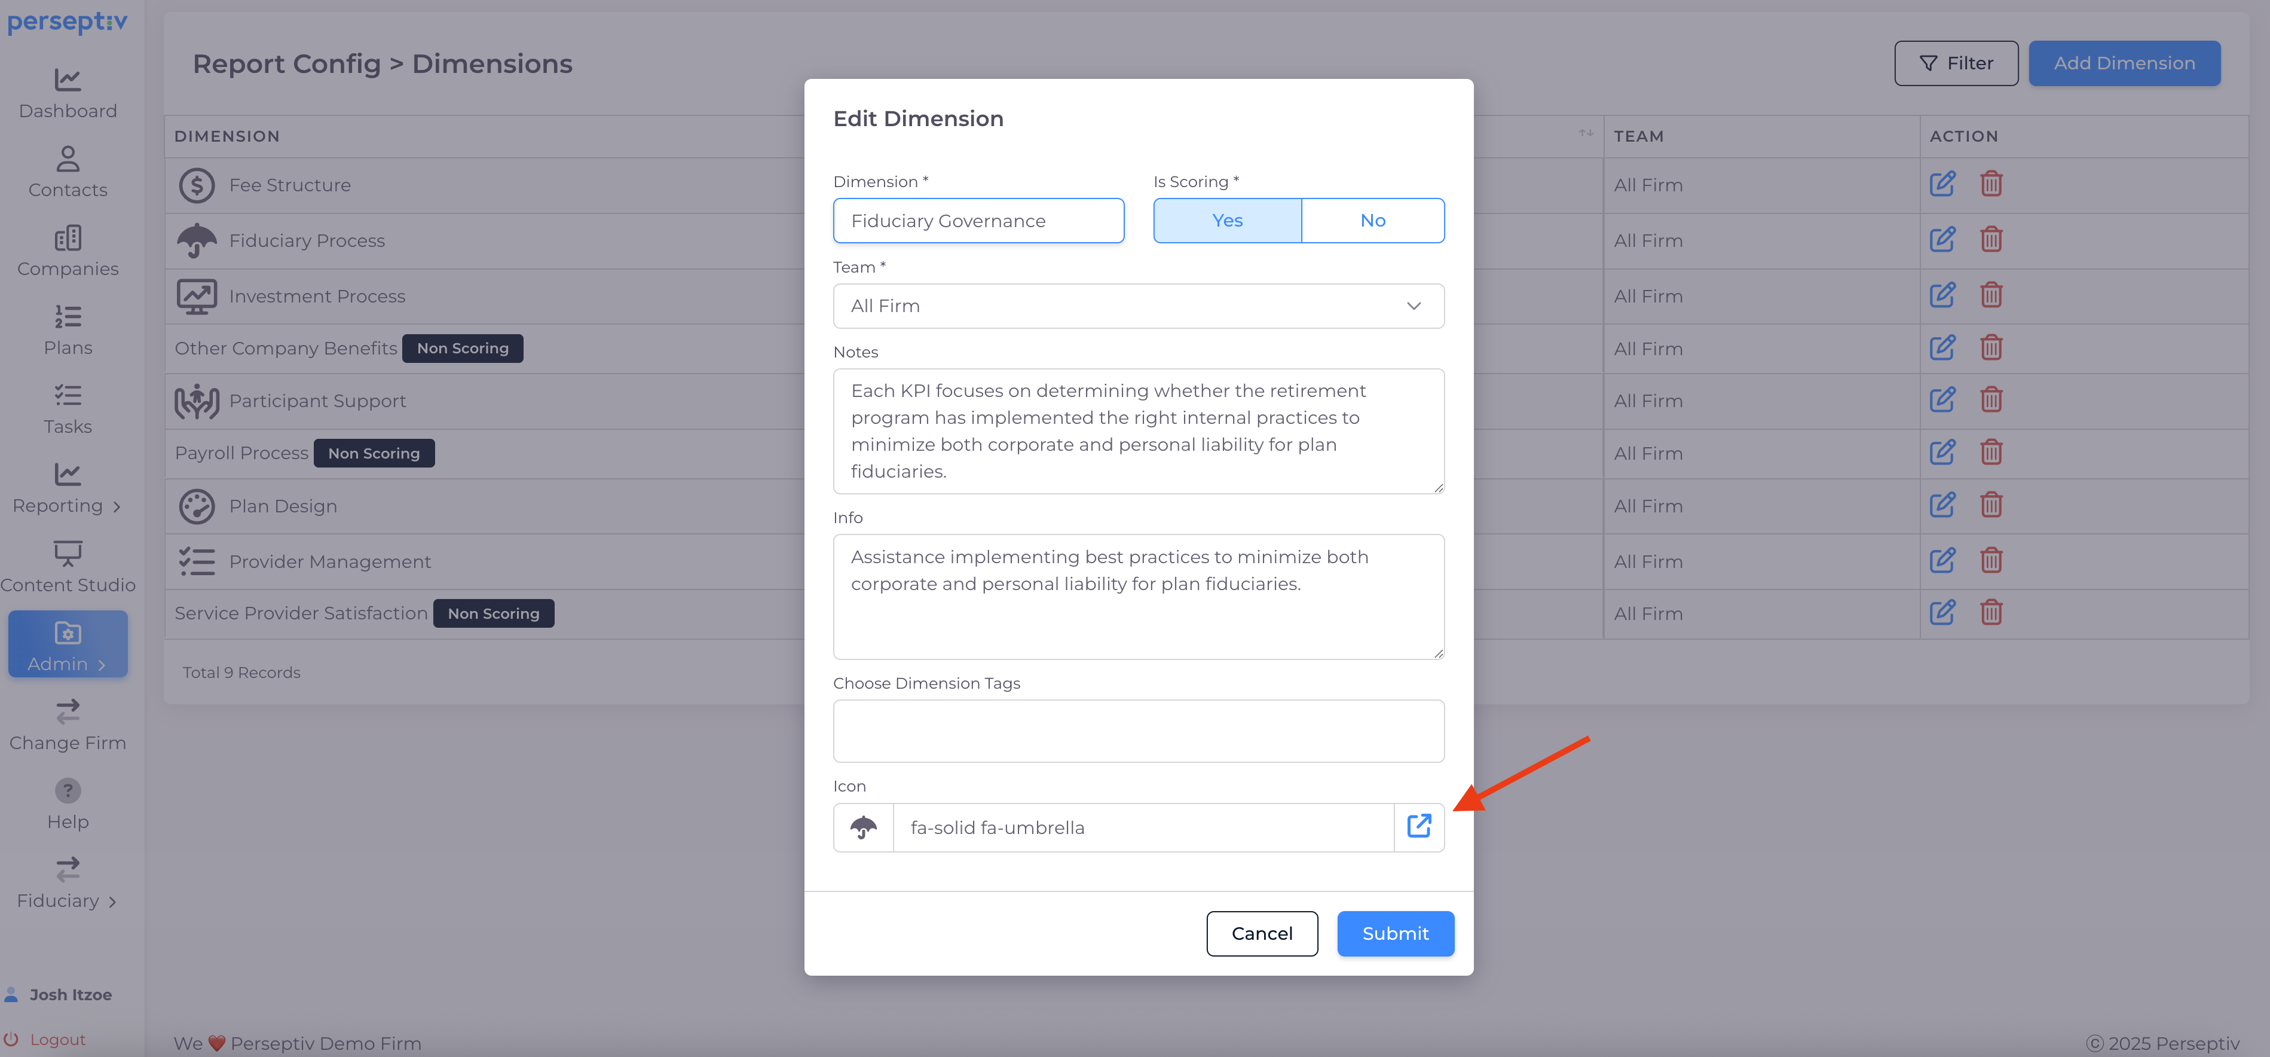Click the umbrella icon preview
The height and width of the screenshot is (1057, 2270).
point(862,827)
